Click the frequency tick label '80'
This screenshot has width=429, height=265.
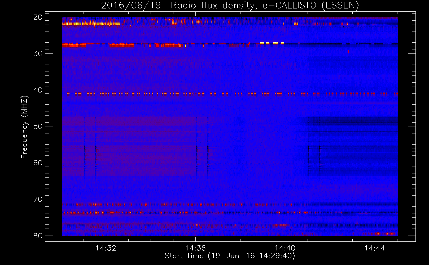(x=38, y=236)
